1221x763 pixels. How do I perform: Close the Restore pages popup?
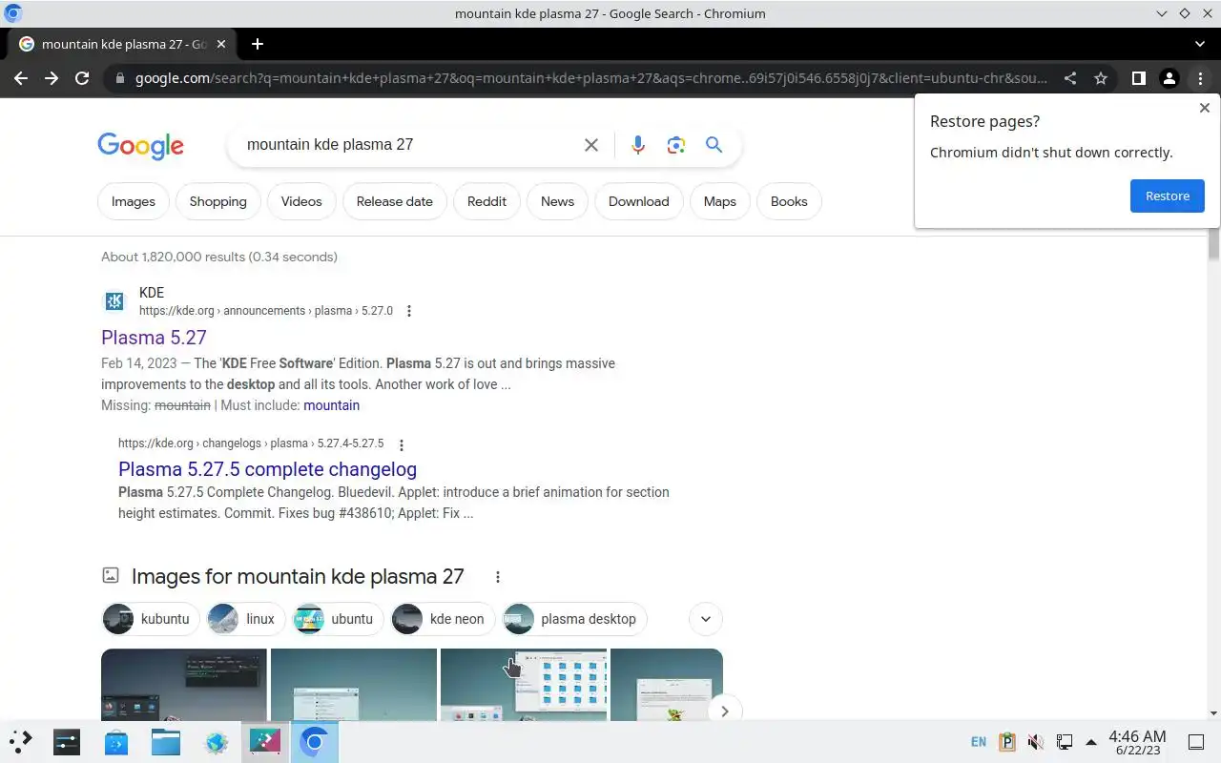[x=1204, y=109]
